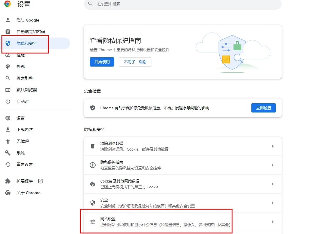313x234 pixels.
Task: Focus the 在设置中搜索 search field
Action: 183,4
